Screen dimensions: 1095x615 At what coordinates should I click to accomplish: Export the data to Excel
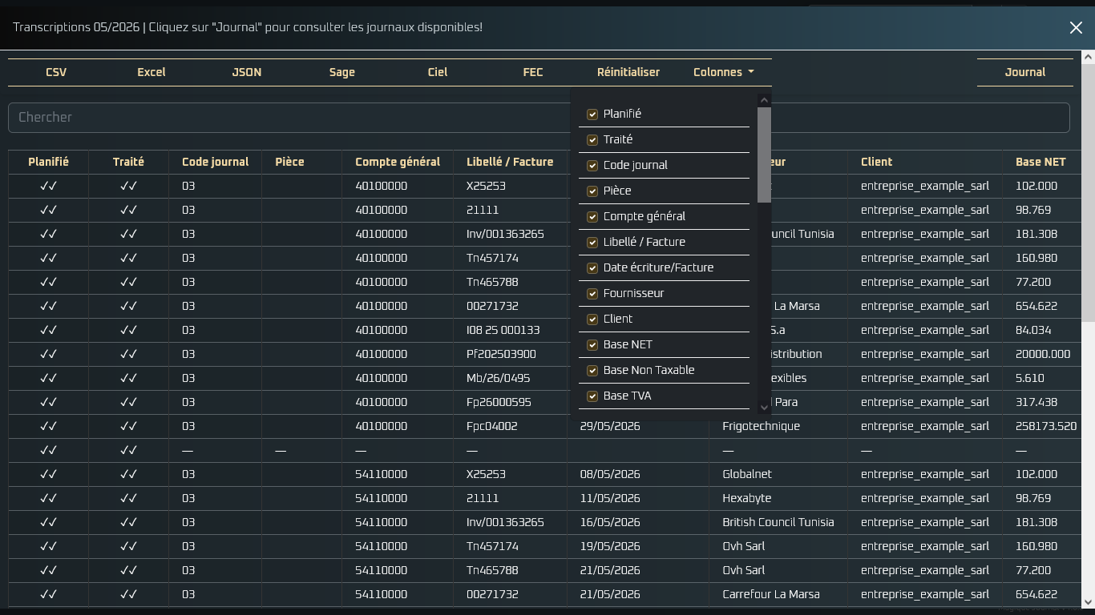point(152,72)
